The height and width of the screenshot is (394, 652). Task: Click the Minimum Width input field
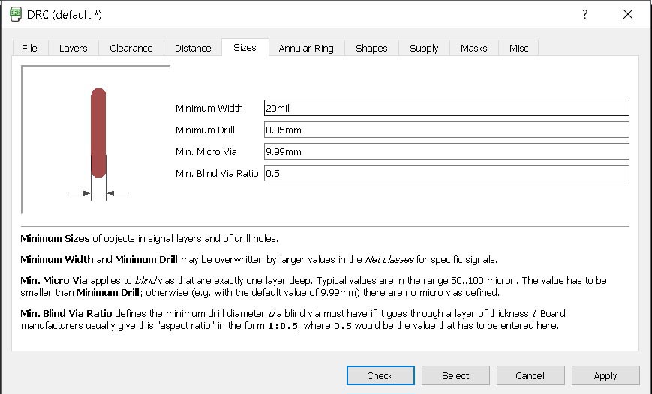pos(446,108)
